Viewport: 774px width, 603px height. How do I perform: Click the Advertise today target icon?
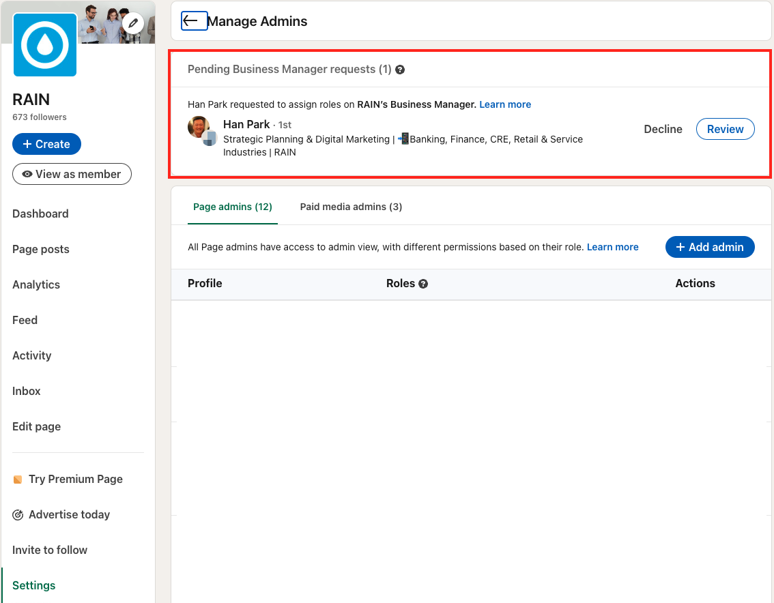click(x=18, y=515)
